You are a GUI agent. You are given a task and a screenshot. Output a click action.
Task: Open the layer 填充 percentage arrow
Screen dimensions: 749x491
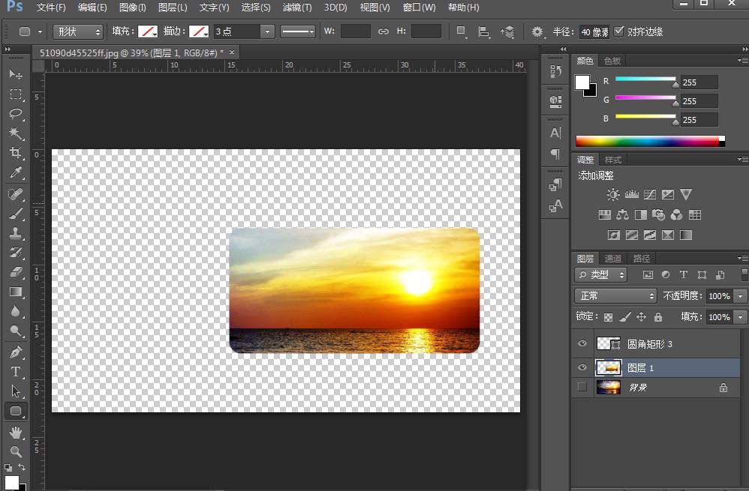pyautogui.click(x=741, y=317)
